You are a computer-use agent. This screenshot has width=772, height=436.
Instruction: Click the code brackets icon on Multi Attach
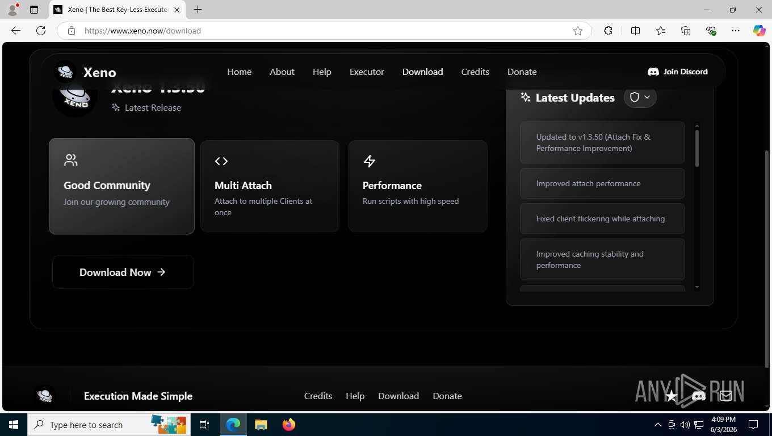221,161
